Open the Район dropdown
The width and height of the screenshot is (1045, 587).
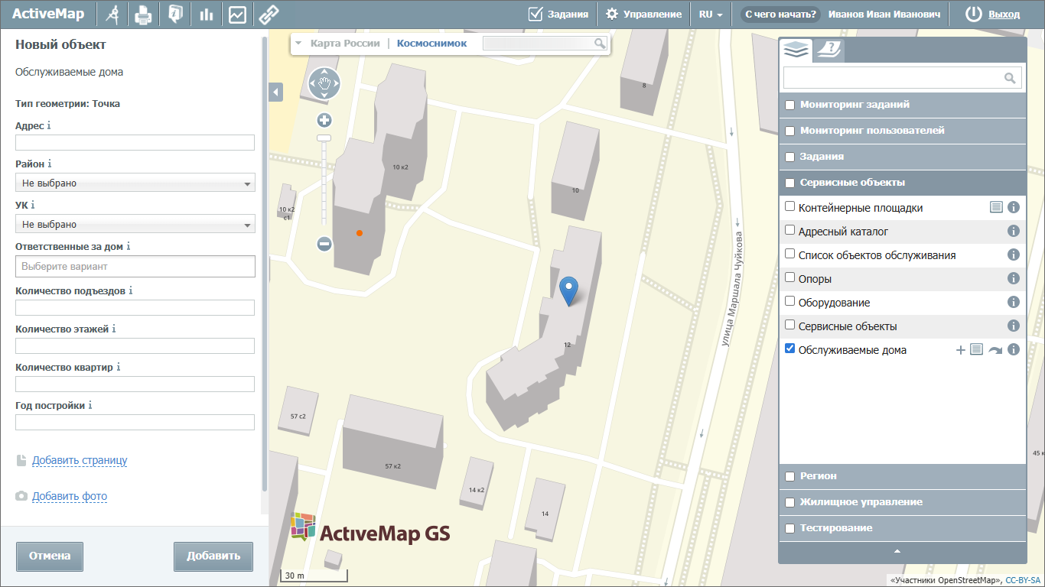[x=135, y=183]
